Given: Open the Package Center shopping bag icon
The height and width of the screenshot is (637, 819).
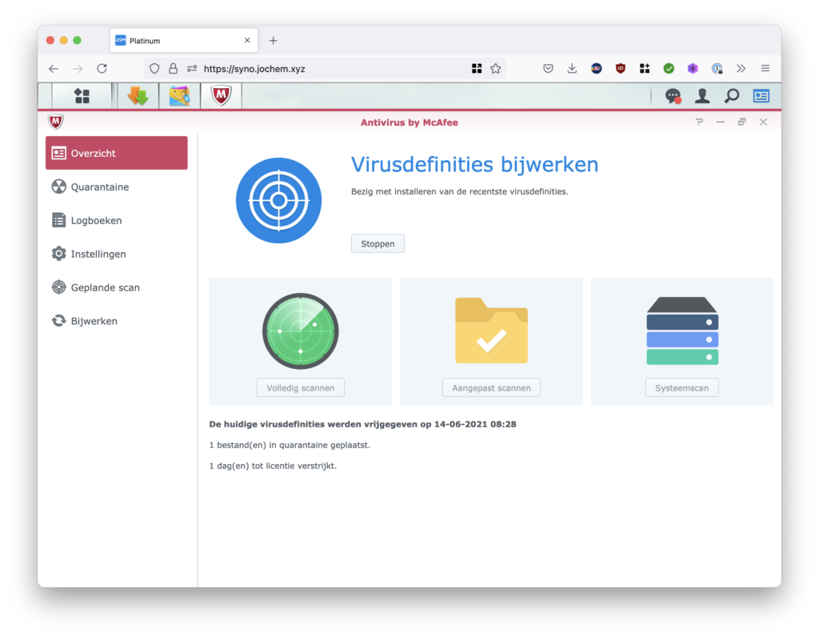Looking at the screenshot, I should click(x=179, y=96).
